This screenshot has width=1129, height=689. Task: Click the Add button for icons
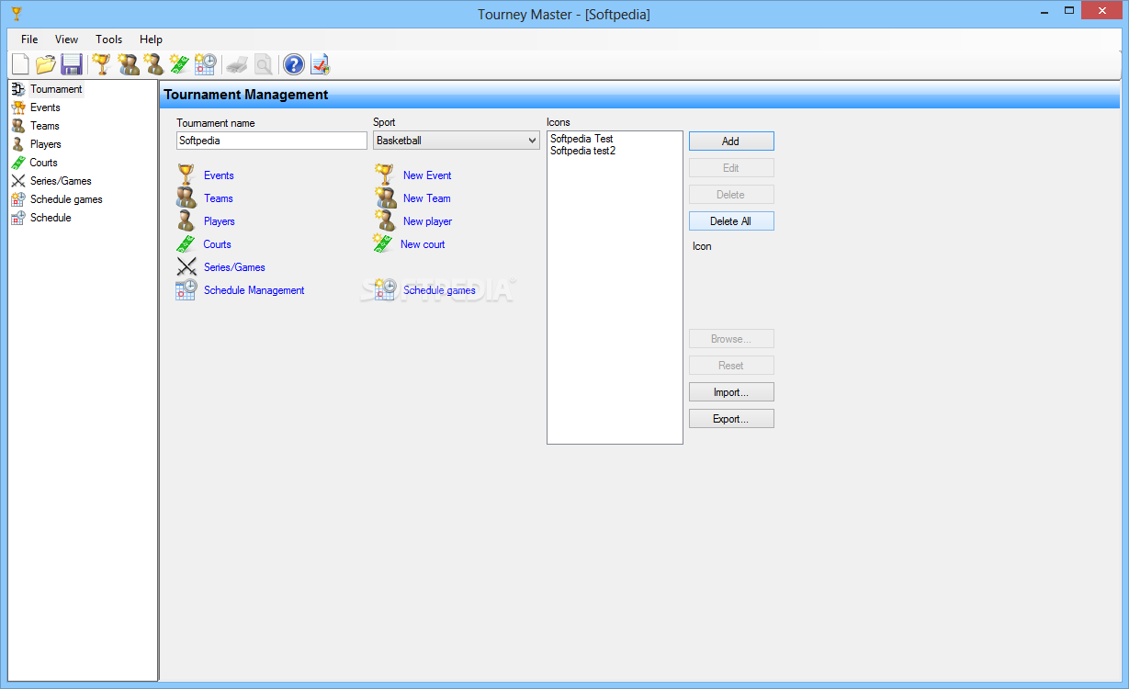tap(731, 141)
